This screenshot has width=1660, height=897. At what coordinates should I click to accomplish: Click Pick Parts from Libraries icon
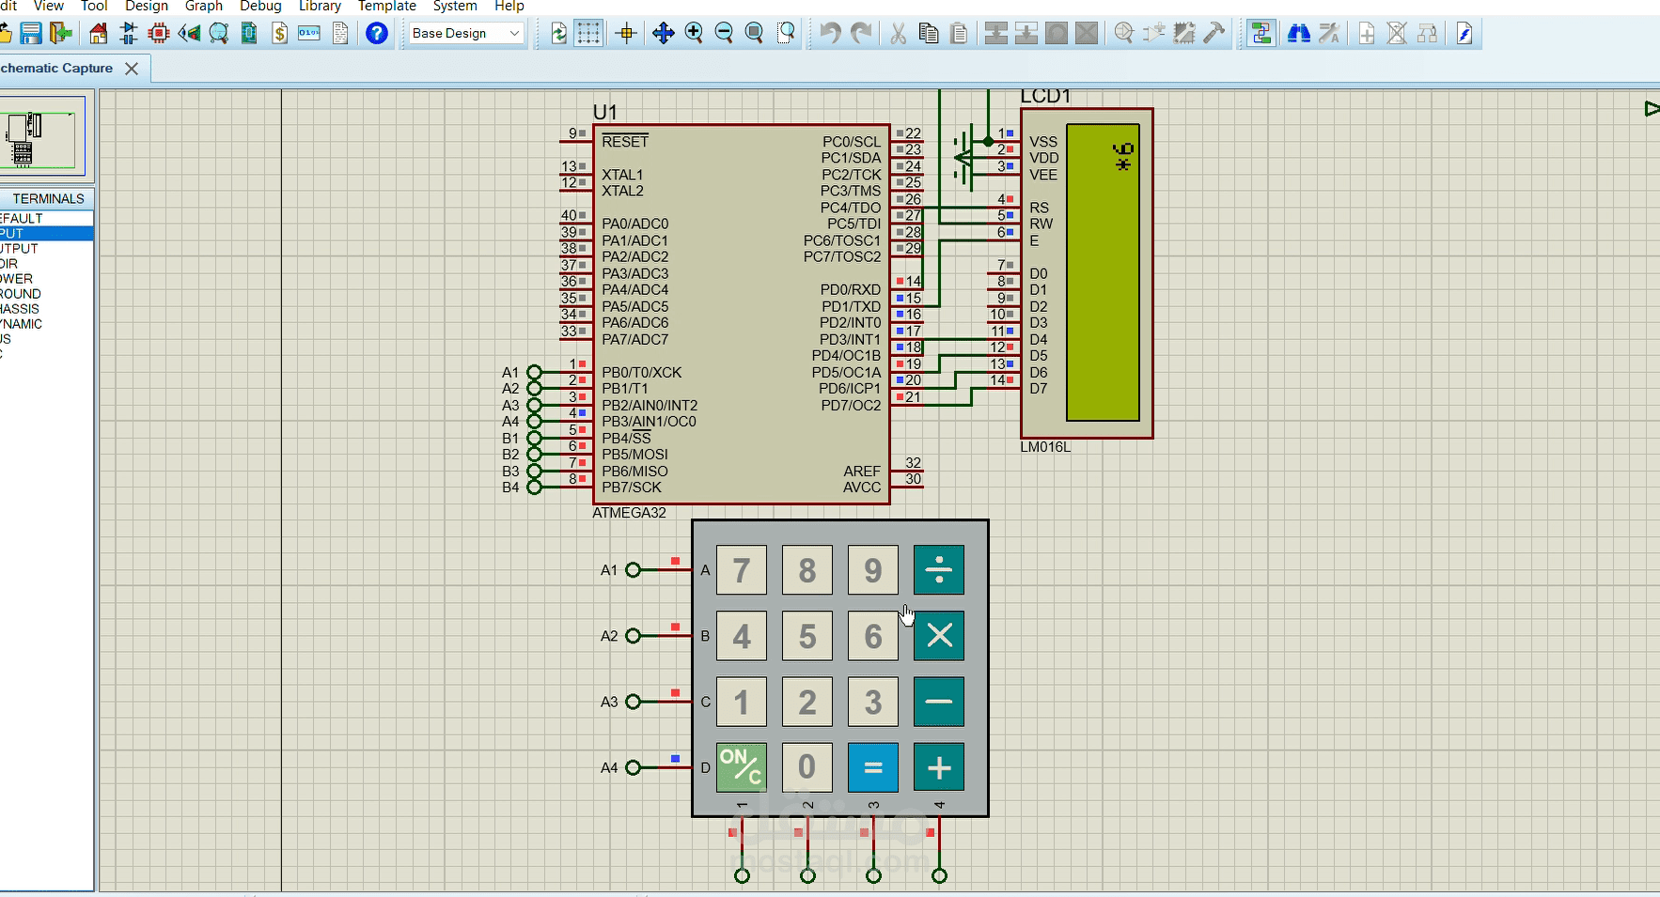[1124, 34]
